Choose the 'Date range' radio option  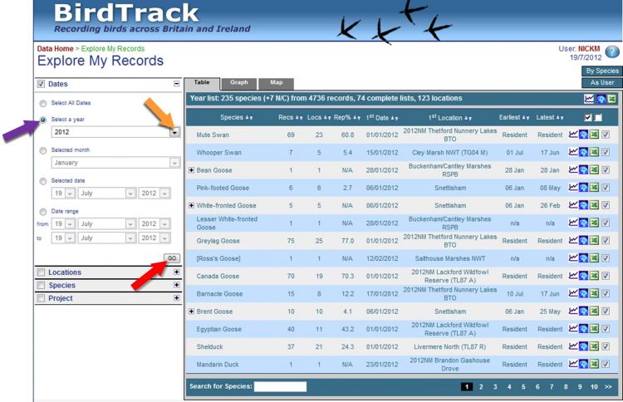(43, 209)
